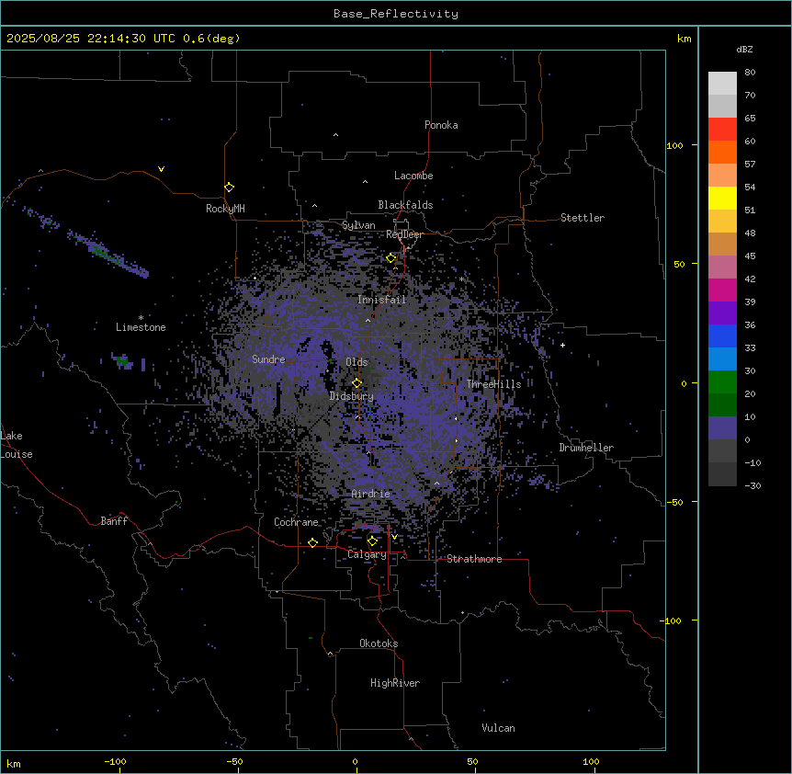The height and width of the screenshot is (774, 792).
Task: Click the Banff town label
Action: point(114,521)
